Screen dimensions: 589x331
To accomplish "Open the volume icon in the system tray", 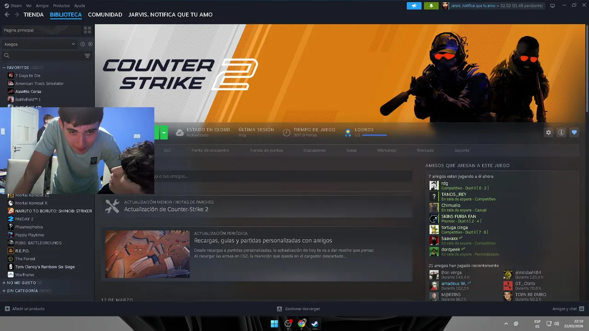I will (x=556, y=324).
